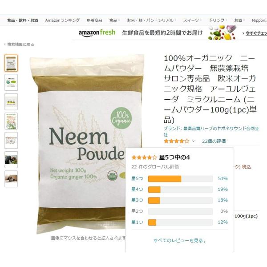Open the Amazonランキング tab

pyautogui.click(x=62, y=20)
